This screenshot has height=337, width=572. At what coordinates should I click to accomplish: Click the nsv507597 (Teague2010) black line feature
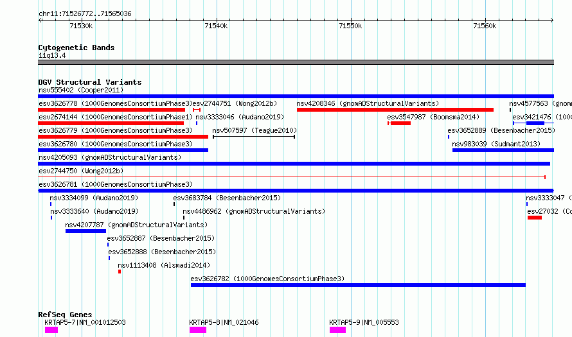[x=254, y=137]
